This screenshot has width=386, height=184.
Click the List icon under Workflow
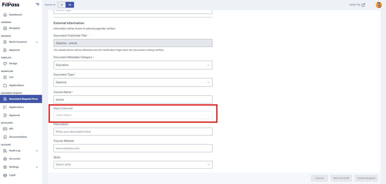[x=5, y=77]
